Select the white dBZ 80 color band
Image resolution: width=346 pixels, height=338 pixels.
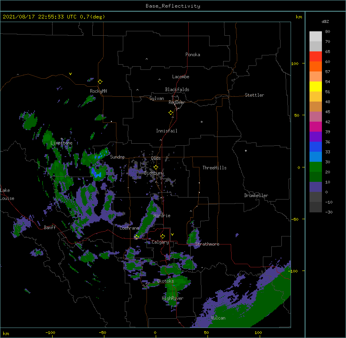coord(315,37)
